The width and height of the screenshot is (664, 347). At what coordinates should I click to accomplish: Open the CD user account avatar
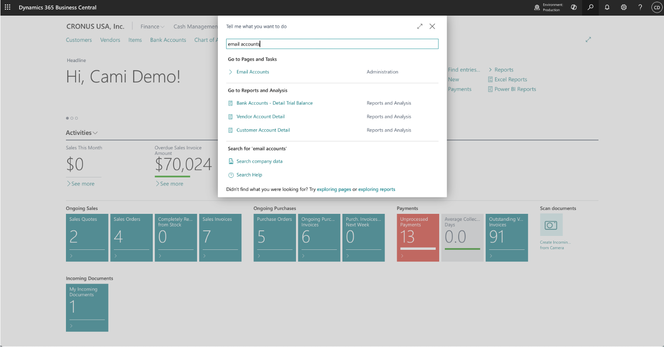click(x=657, y=7)
